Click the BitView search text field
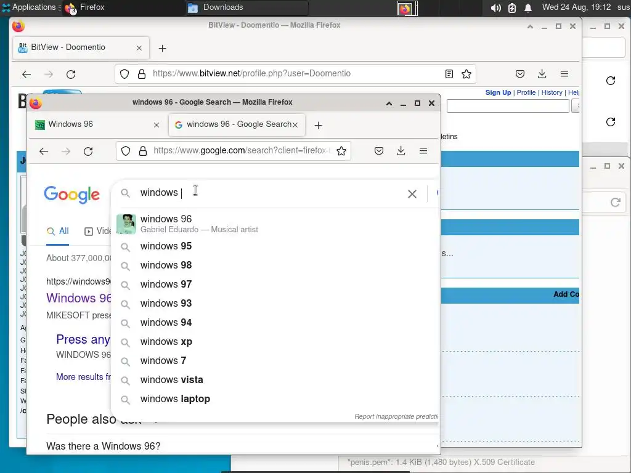Image resolution: width=631 pixels, height=473 pixels. pyautogui.click(x=508, y=106)
